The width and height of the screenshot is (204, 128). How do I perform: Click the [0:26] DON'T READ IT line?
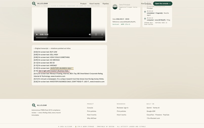pos(69,82)
